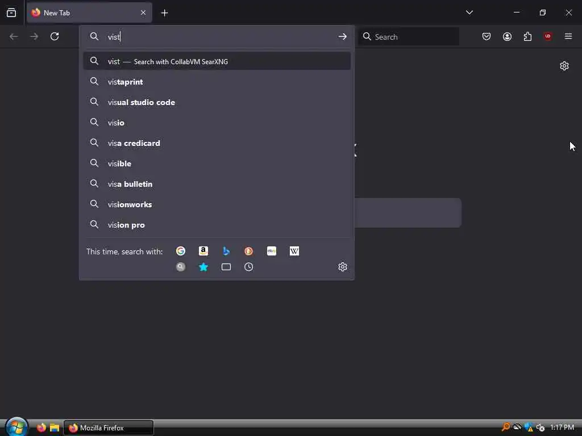Open the security shield warning tray icon
582x436 pixels.
point(529,427)
